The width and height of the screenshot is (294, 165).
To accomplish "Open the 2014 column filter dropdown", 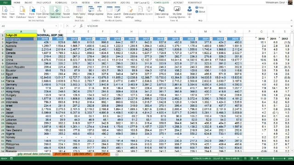I will [108, 38].
